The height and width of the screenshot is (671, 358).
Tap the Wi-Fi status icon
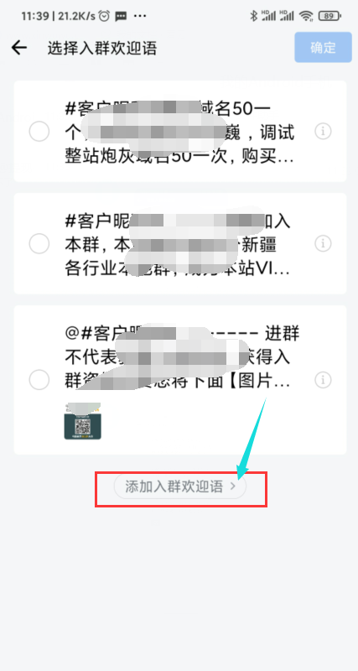306,16
